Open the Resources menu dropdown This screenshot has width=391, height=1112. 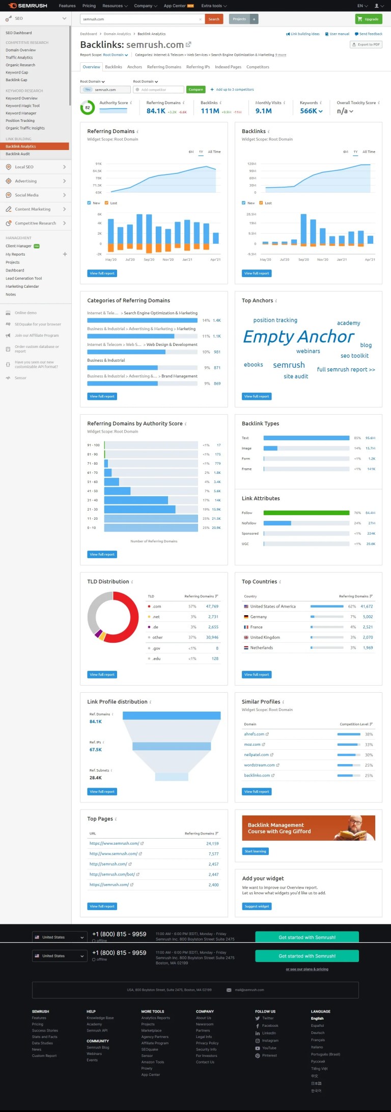click(114, 6)
